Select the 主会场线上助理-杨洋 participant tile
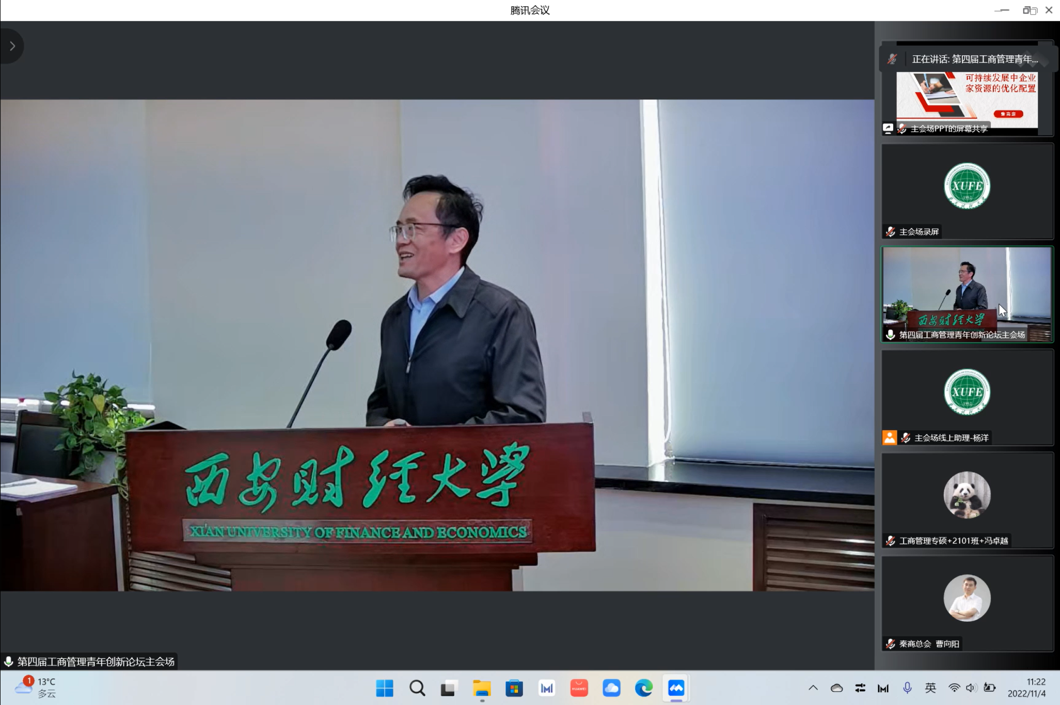 tap(967, 398)
